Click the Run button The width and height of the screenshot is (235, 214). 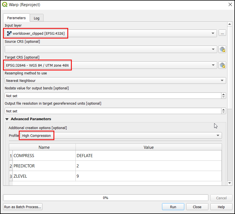coord(173,207)
